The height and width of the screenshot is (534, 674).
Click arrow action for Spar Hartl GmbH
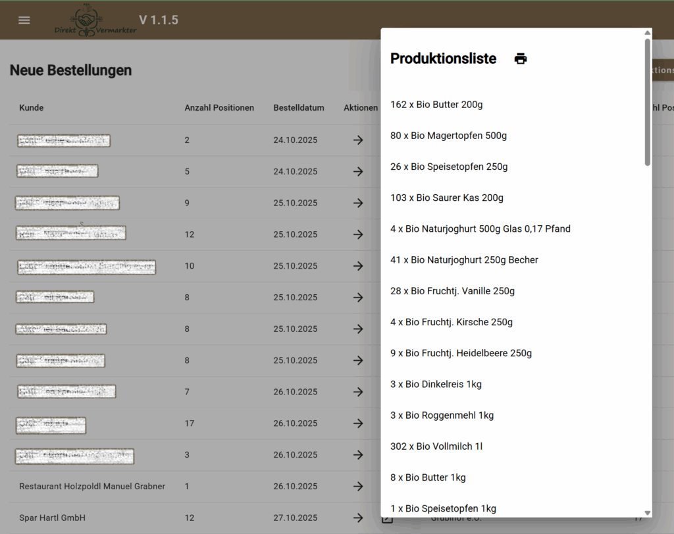pyautogui.click(x=358, y=518)
